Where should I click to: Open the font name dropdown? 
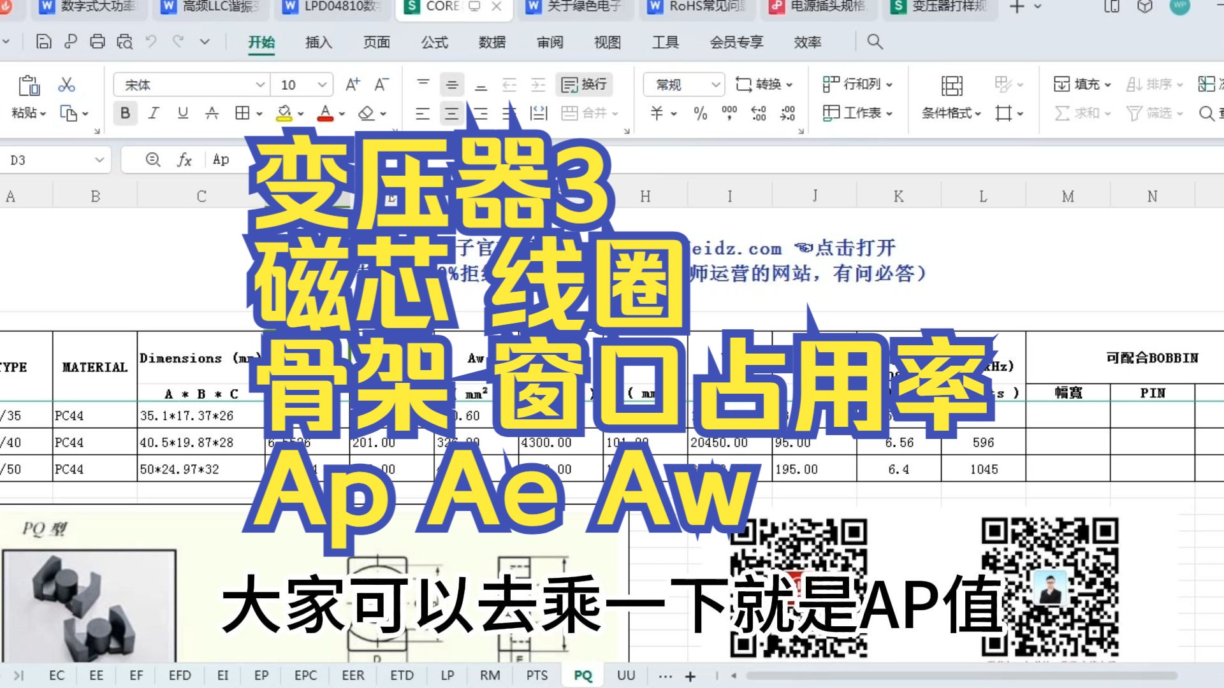pos(260,83)
